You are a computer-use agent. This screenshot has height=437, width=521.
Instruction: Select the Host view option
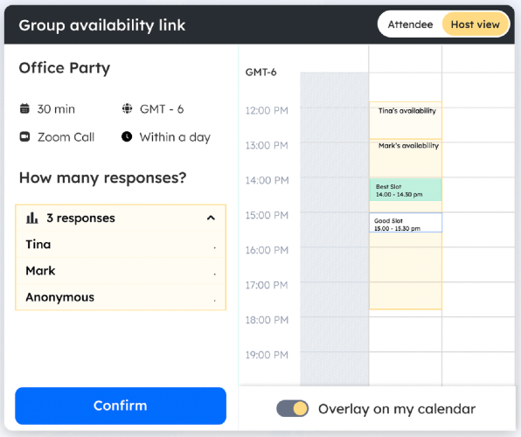click(x=476, y=24)
